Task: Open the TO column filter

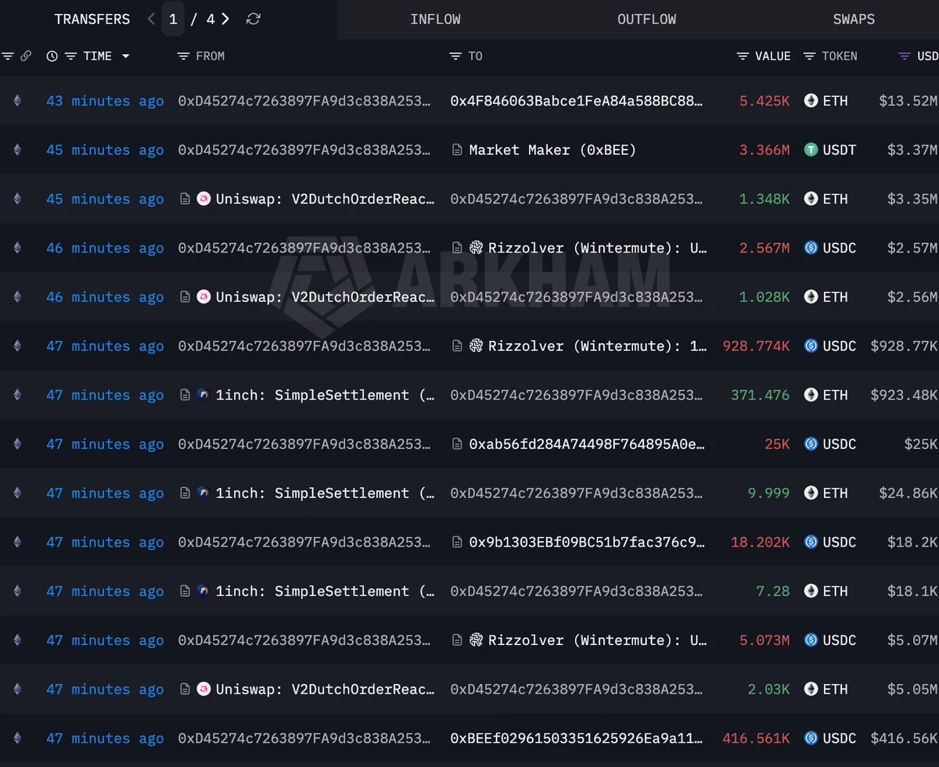Action: [x=455, y=56]
